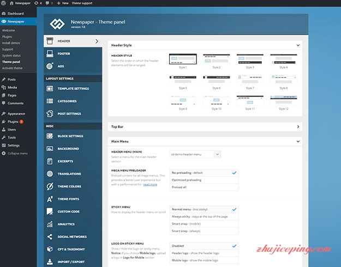
Task: Open Install demos submenu item
Action: pos(11,43)
